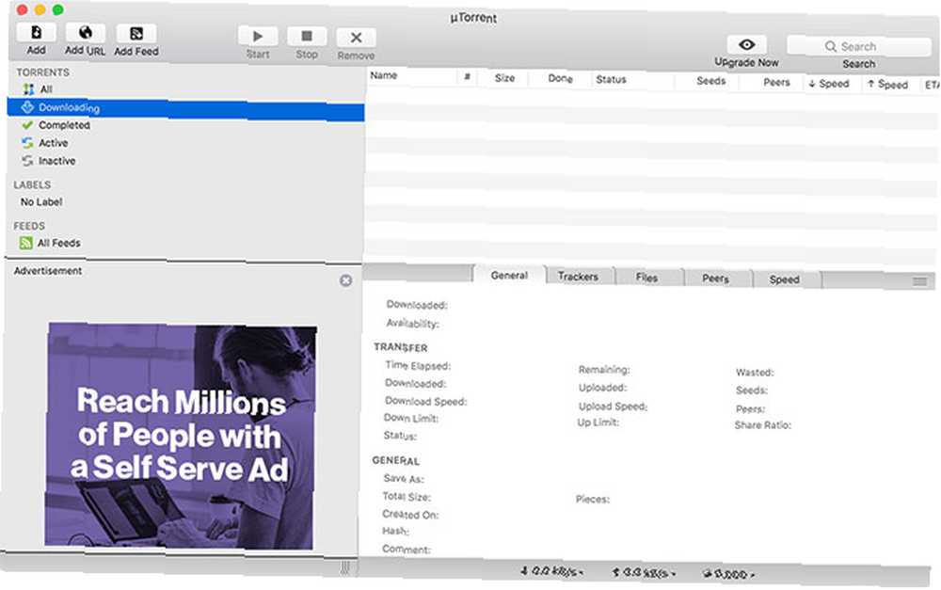Open share ratio dropdown in status bar
The width and height of the screenshot is (941, 590).
pyautogui.click(x=728, y=574)
